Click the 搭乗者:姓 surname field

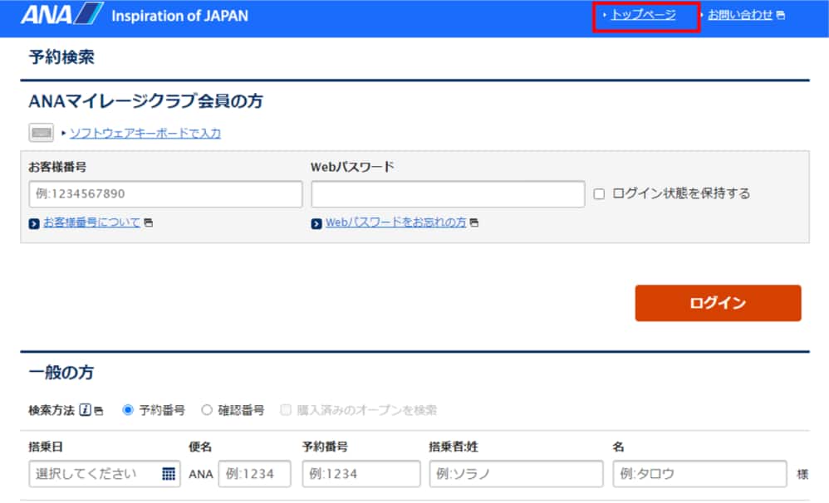(515, 474)
